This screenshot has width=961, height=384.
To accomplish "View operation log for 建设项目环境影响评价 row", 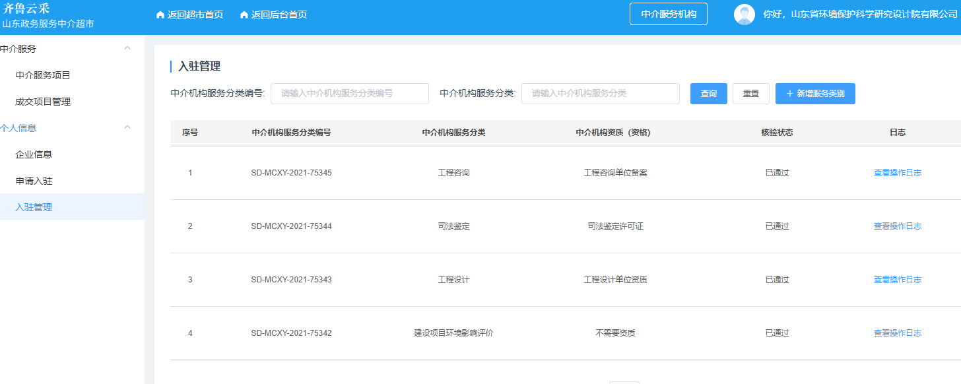I will pyautogui.click(x=898, y=333).
